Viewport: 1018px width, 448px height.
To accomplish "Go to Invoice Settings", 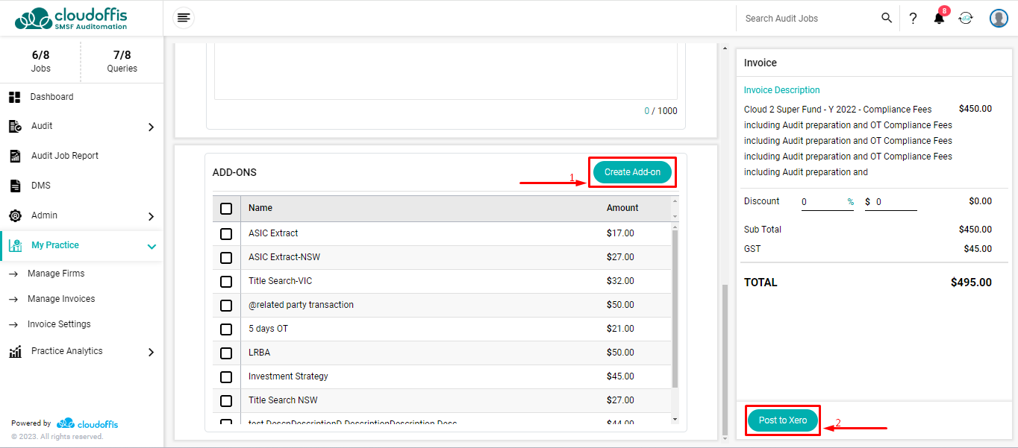I will pyautogui.click(x=59, y=324).
